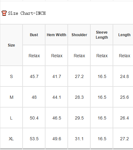Select the Size column header

11,45
